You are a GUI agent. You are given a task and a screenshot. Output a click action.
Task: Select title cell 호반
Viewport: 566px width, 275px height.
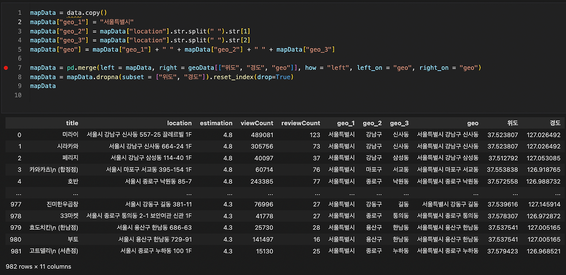[x=73, y=181]
